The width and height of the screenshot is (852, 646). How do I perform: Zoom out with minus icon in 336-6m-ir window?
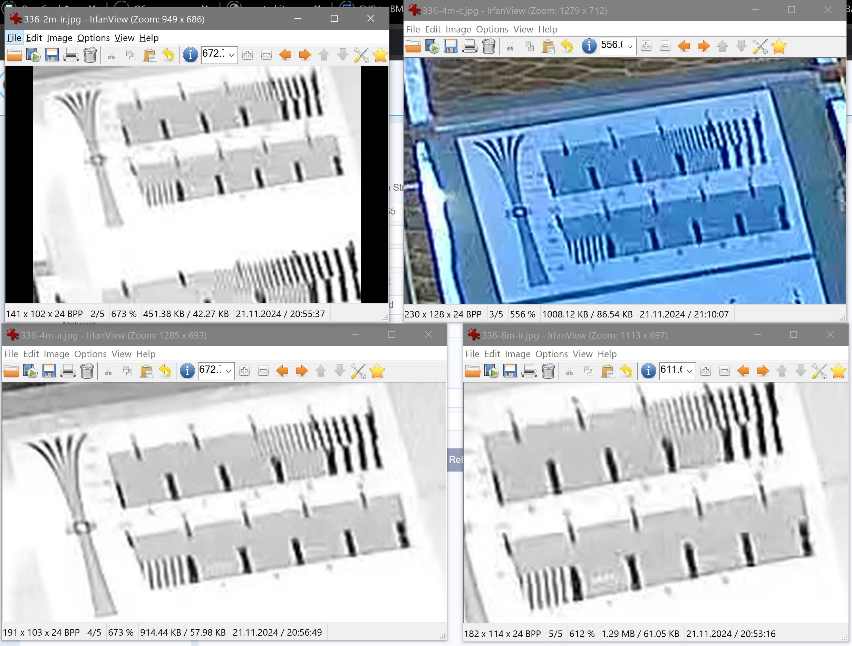724,371
